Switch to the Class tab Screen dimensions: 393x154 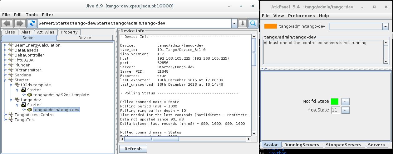[10, 32]
